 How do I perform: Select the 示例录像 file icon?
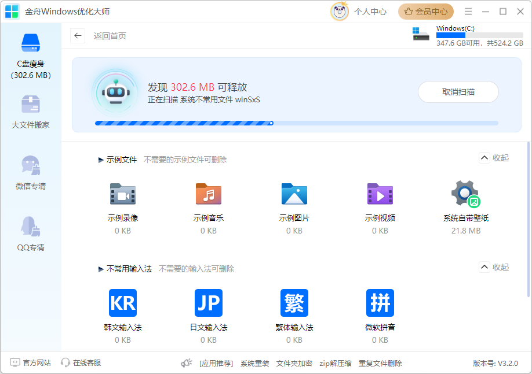pos(123,194)
